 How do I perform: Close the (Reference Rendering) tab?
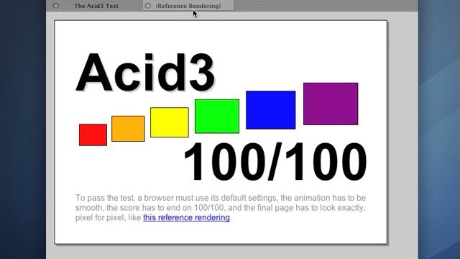(x=148, y=6)
